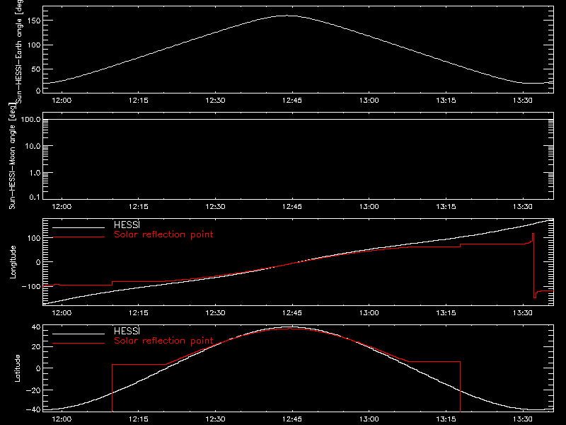
Task: Select Solar reflection point legend in Latitude plot
Action: point(163,341)
